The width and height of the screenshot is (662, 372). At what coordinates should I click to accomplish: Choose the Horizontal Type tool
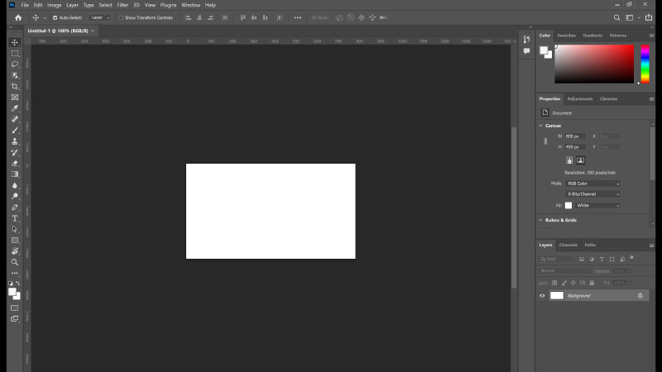coord(15,218)
